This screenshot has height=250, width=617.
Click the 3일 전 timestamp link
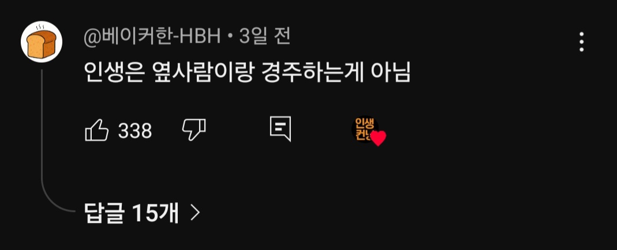(x=265, y=37)
